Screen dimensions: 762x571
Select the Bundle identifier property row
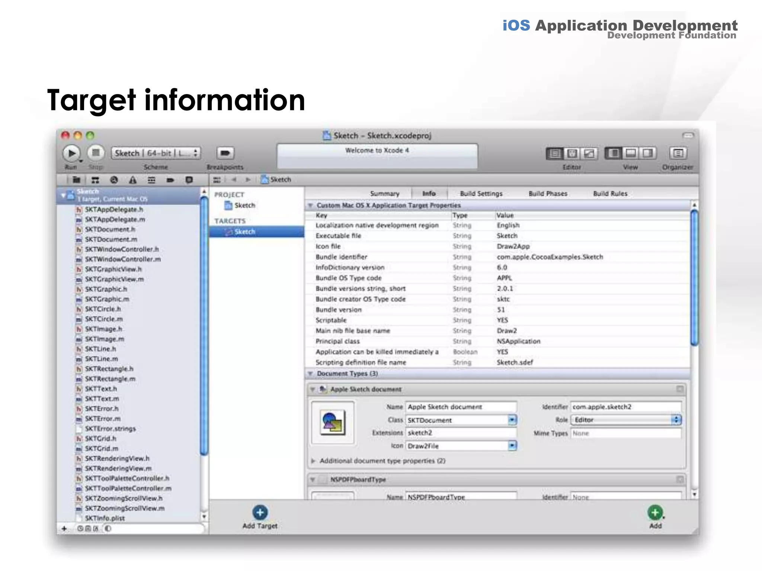497,257
